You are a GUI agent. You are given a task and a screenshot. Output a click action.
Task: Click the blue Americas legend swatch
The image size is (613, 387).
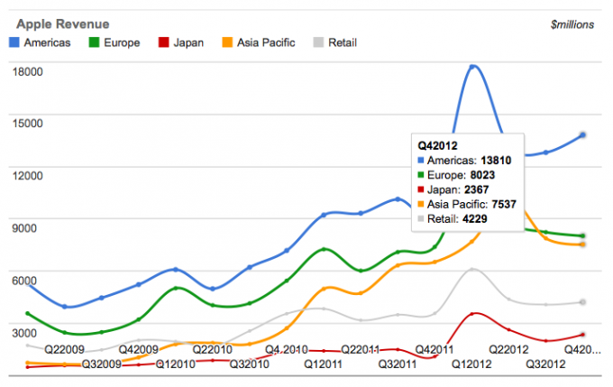click(x=14, y=42)
